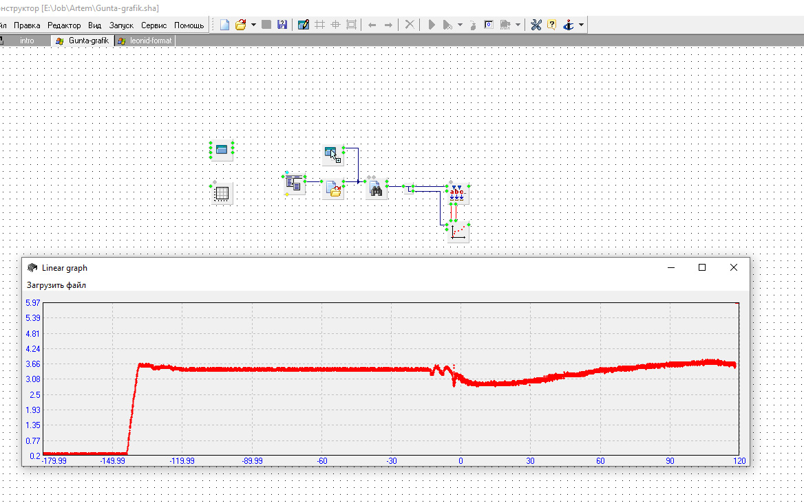Click the green run play toolbar button

[432, 25]
